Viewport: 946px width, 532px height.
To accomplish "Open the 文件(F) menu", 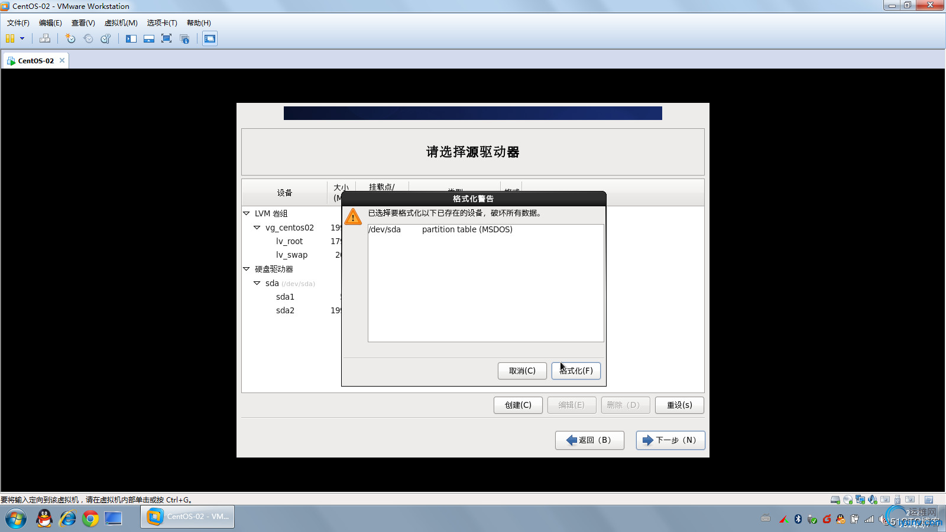I will pos(18,22).
